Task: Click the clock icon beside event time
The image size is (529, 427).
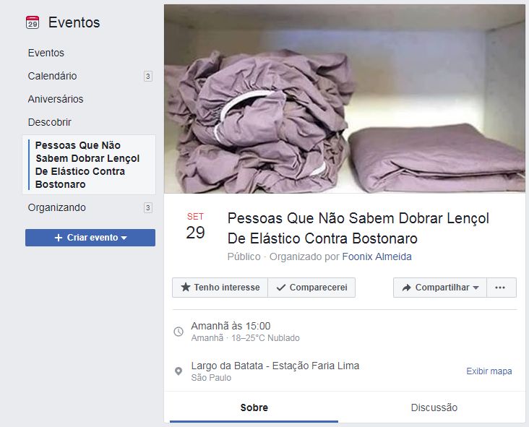Action: 179,332
